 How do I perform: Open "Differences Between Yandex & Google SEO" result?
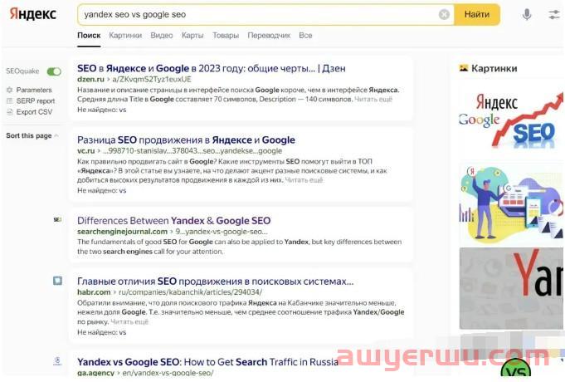[x=173, y=221]
